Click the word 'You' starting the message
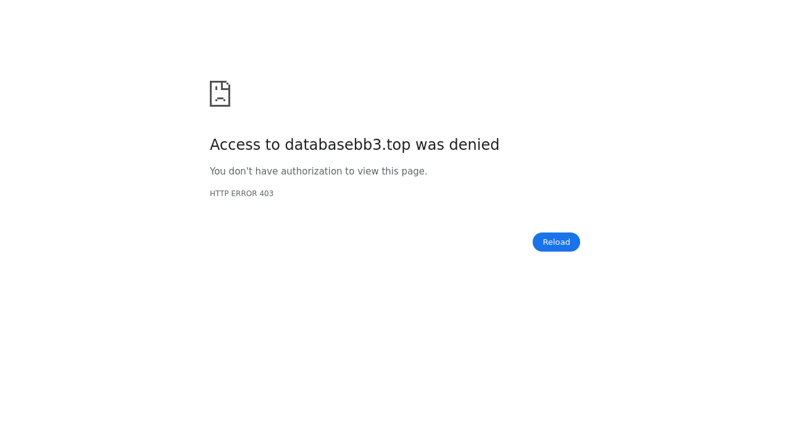This screenshot has height=444, width=790. tap(218, 171)
